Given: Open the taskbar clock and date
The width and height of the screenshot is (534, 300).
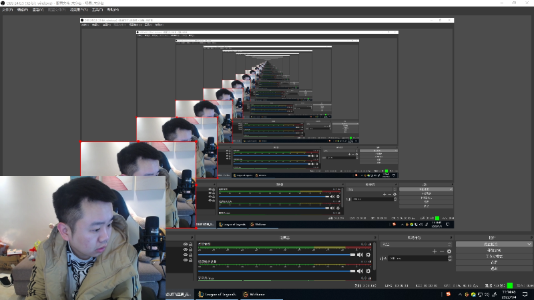Looking at the screenshot, I should (509, 295).
